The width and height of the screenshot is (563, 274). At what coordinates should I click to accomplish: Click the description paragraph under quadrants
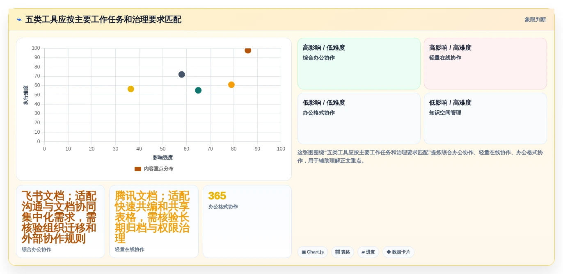[x=422, y=157]
